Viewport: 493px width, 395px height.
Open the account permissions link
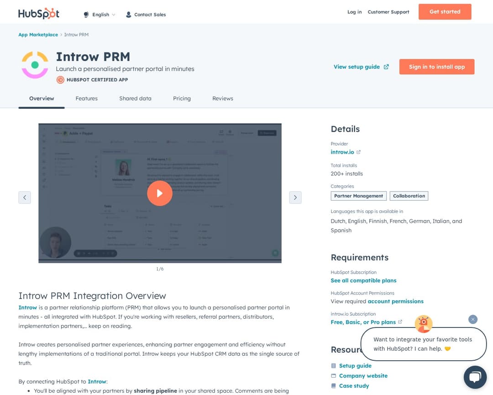tap(395, 301)
